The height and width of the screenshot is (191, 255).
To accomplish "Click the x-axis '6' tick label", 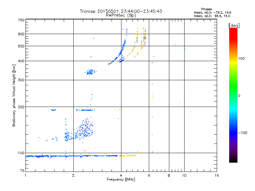I will coord(149,175).
